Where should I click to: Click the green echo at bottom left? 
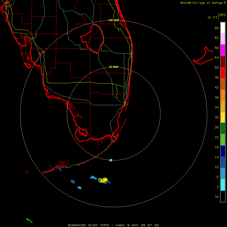pyautogui.click(x=30, y=220)
